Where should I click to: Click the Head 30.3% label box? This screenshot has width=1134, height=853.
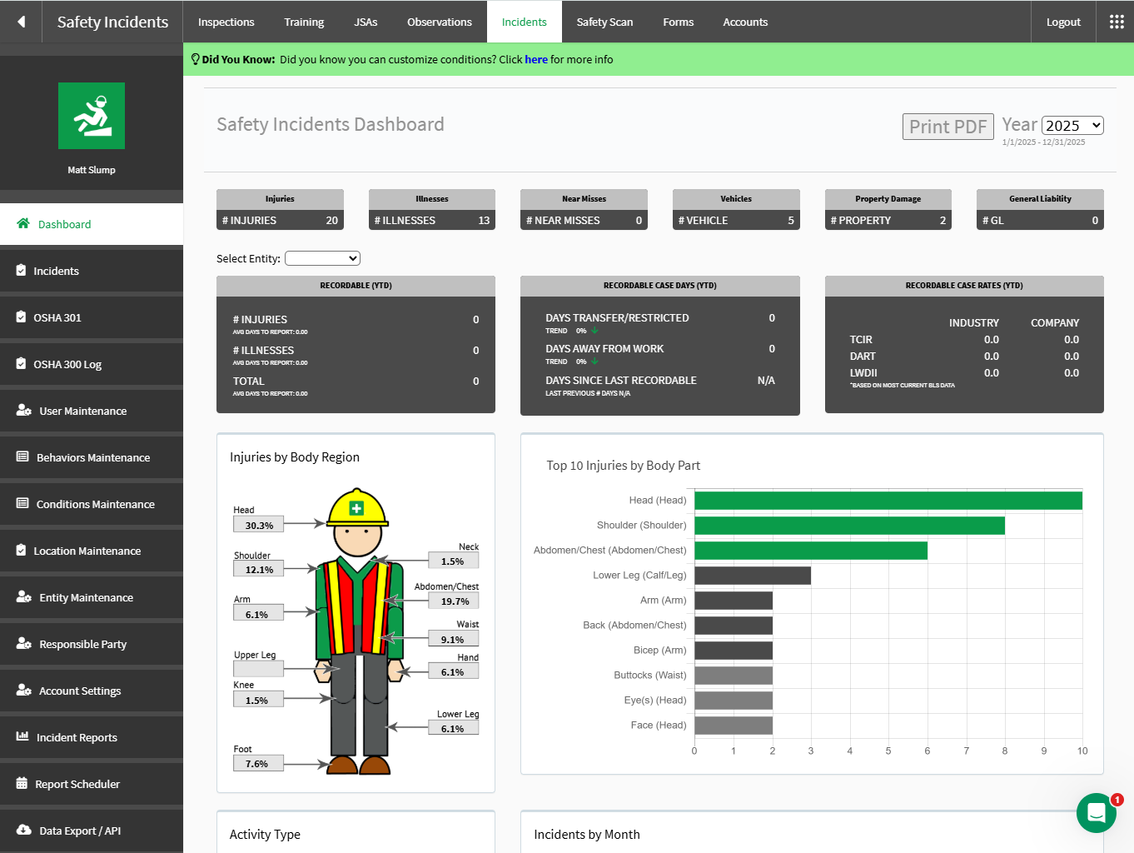(x=259, y=525)
